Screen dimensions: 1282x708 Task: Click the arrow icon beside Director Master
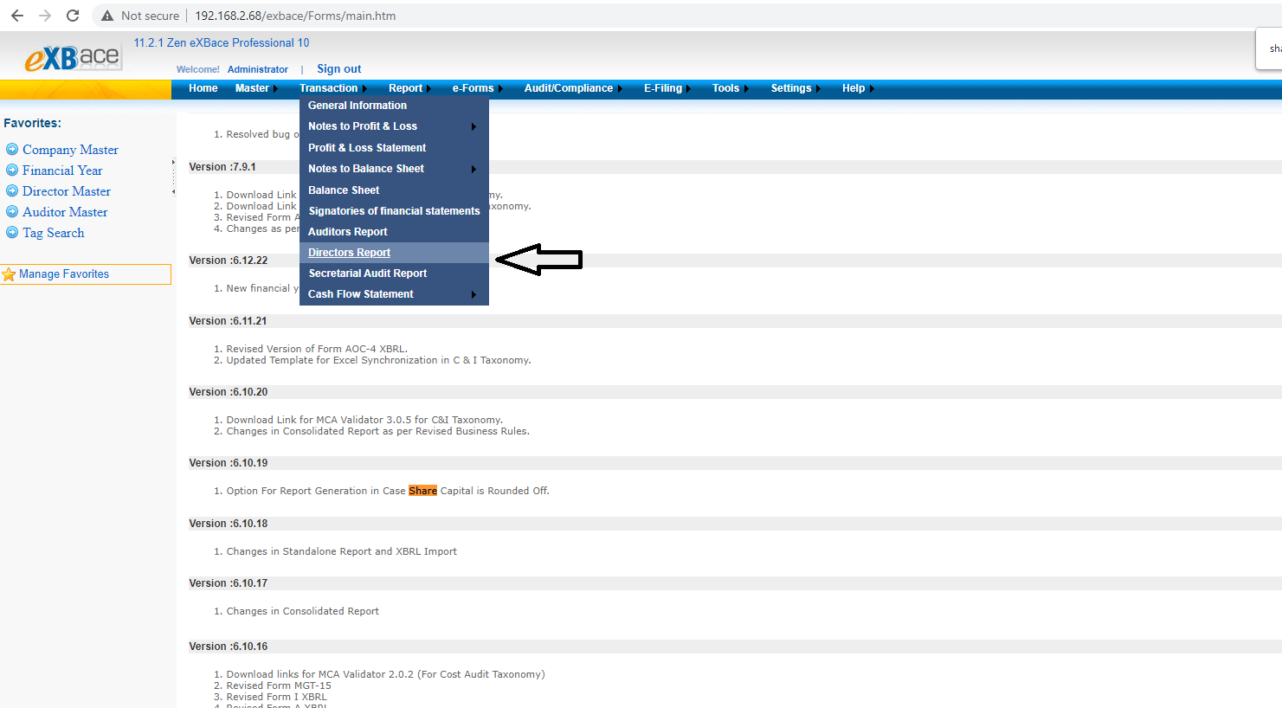tap(12, 190)
